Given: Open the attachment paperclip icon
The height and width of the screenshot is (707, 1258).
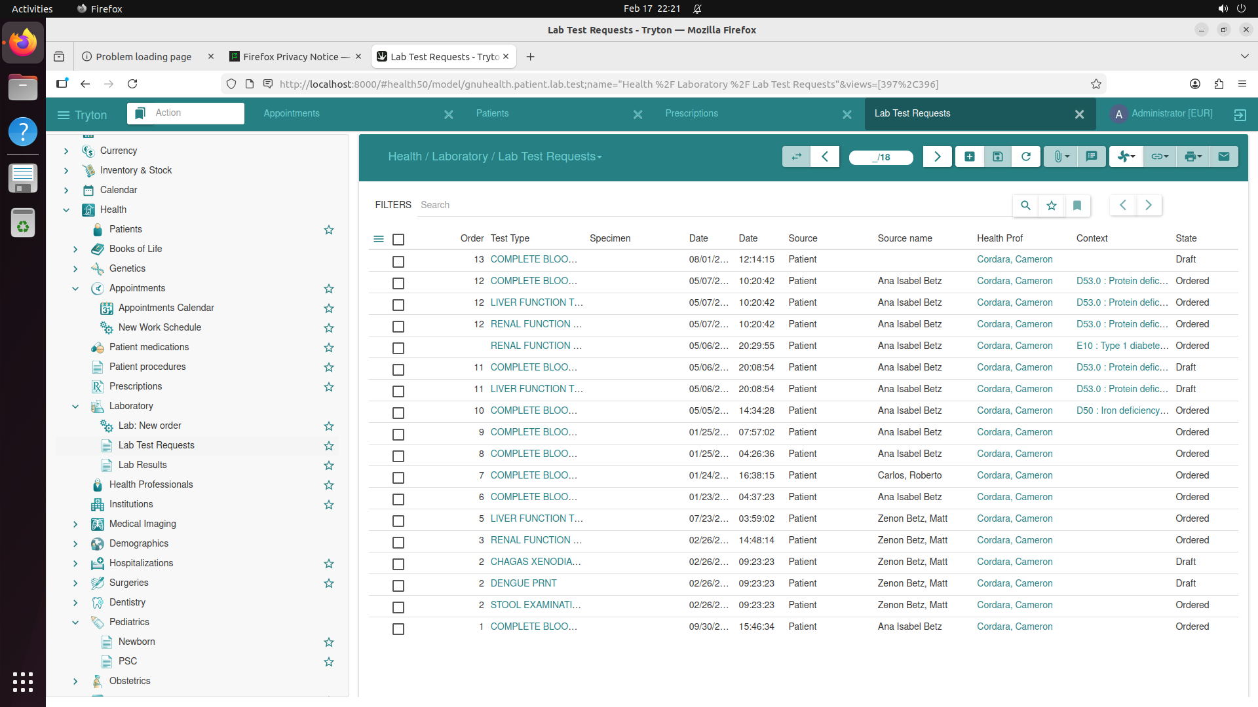Looking at the screenshot, I should click(x=1059, y=156).
